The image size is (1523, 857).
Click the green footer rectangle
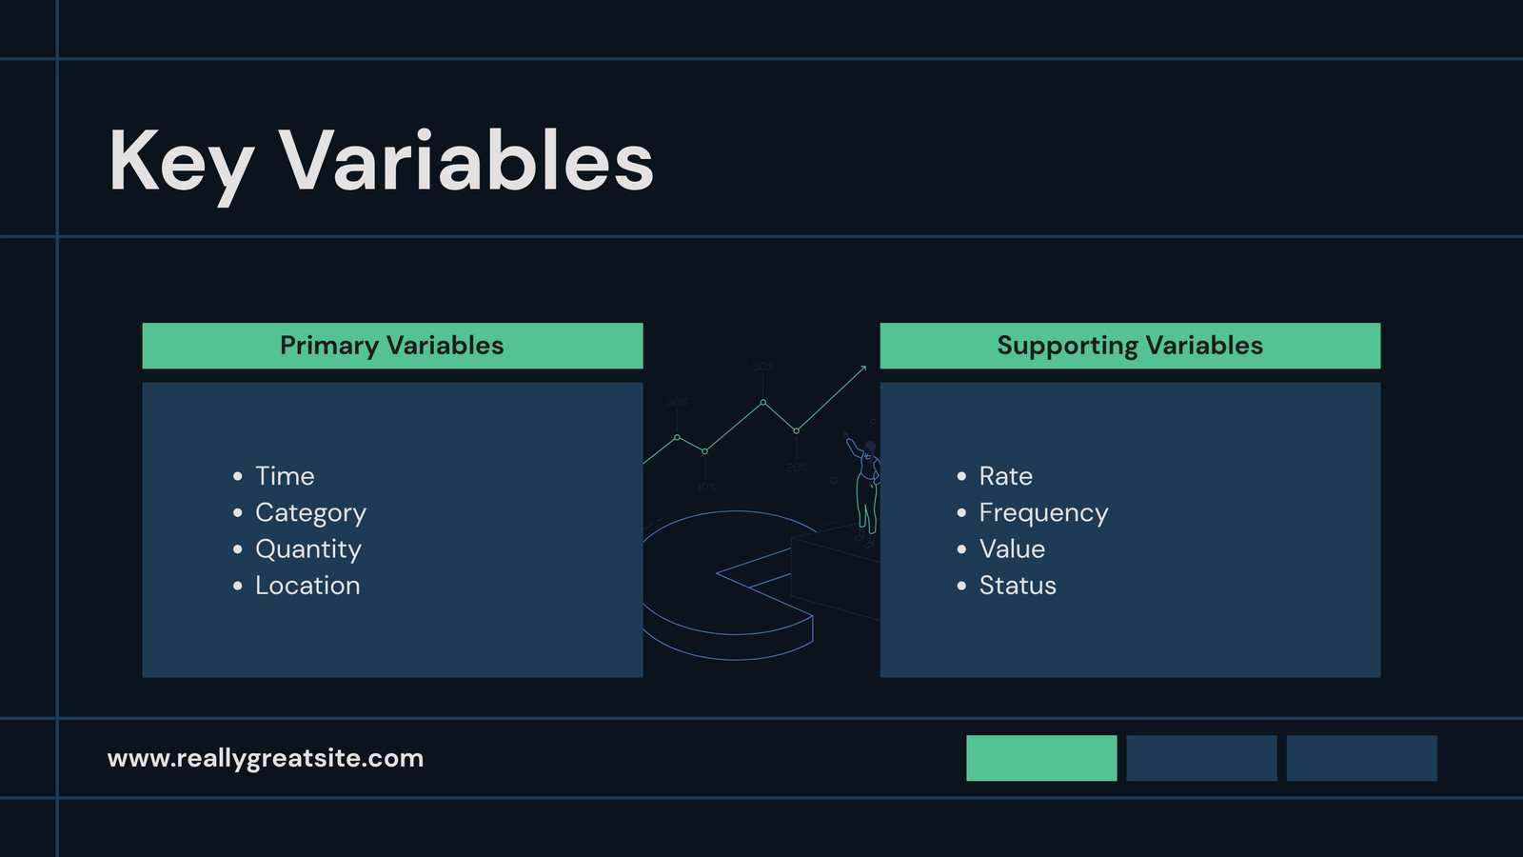(x=1041, y=758)
